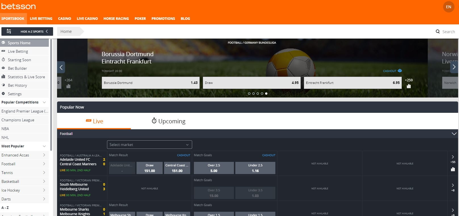Select Central Coast at 151.00
This screenshot has width=459, height=216.
click(x=177, y=168)
